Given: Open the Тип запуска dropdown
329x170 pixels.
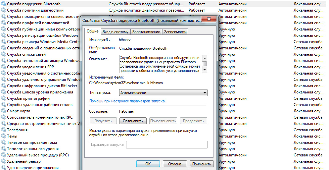Looking at the screenshot, I should pyautogui.click(x=163, y=93).
